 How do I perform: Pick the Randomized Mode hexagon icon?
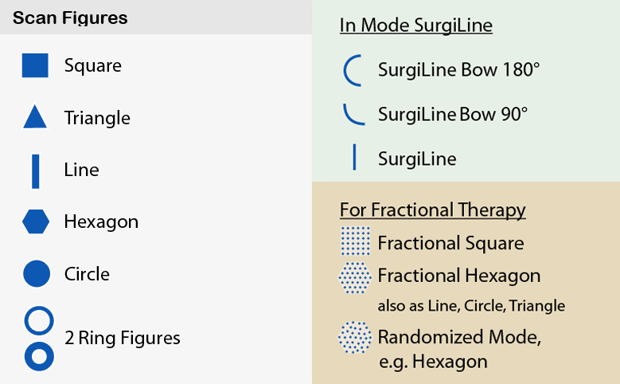pyautogui.click(x=355, y=338)
